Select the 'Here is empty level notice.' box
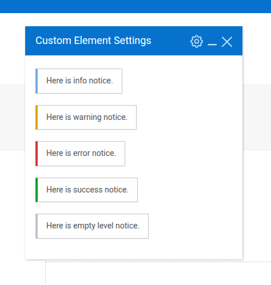Screen dimensions: 271x285 click(92, 226)
